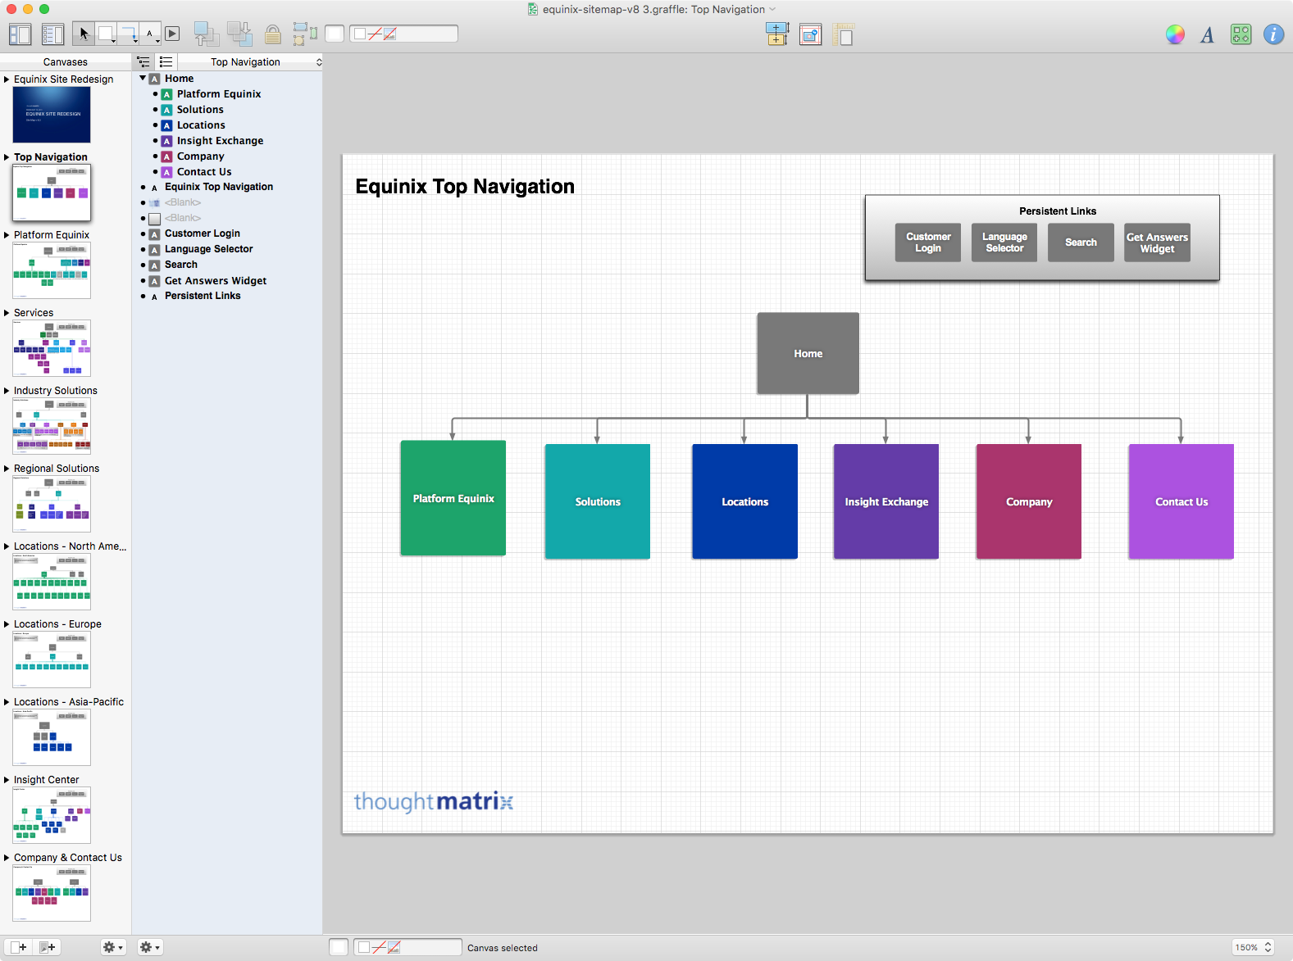Click magenta Company box on canvas
Image resolution: width=1293 pixels, height=961 pixels.
tap(1028, 501)
